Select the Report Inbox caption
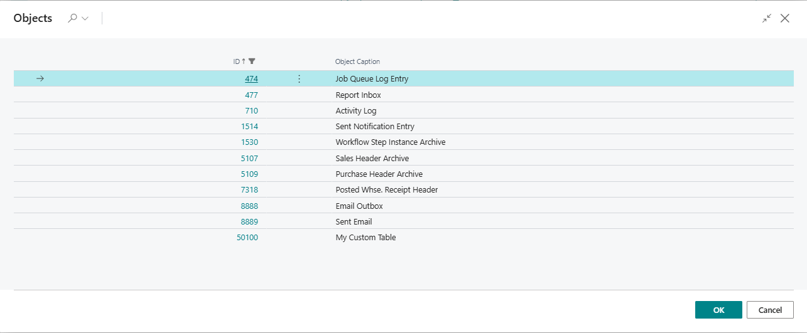The image size is (807, 333). click(x=359, y=95)
